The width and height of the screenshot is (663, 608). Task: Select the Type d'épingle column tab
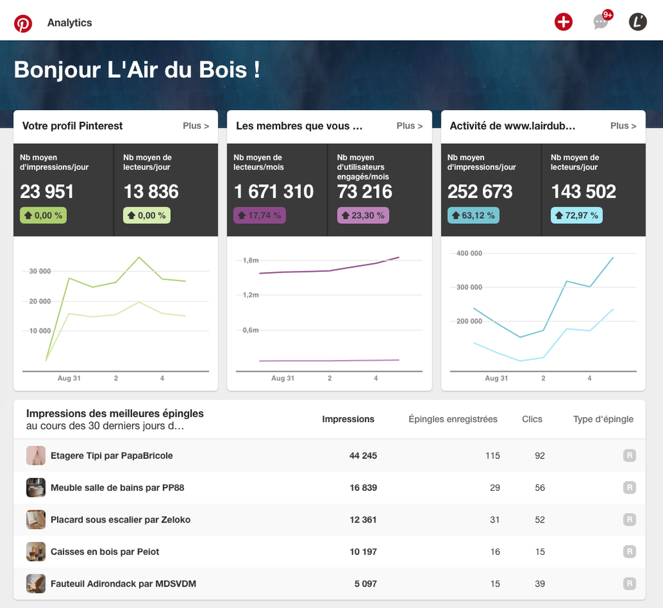click(603, 419)
